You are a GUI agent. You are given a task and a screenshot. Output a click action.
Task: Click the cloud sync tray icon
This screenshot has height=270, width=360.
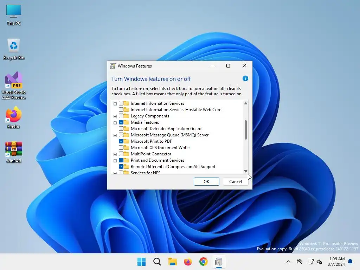click(300, 262)
